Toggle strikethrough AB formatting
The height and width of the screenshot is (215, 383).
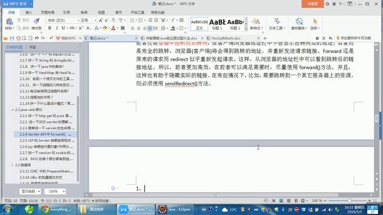[72, 28]
